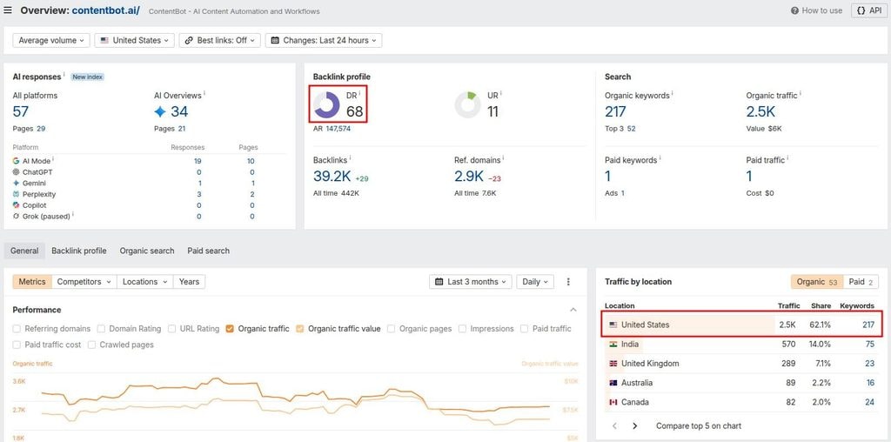The width and height of the screenshot is (891, 442).
Task: Expand the Best links: Off dropdown
Action: [220, 40]
